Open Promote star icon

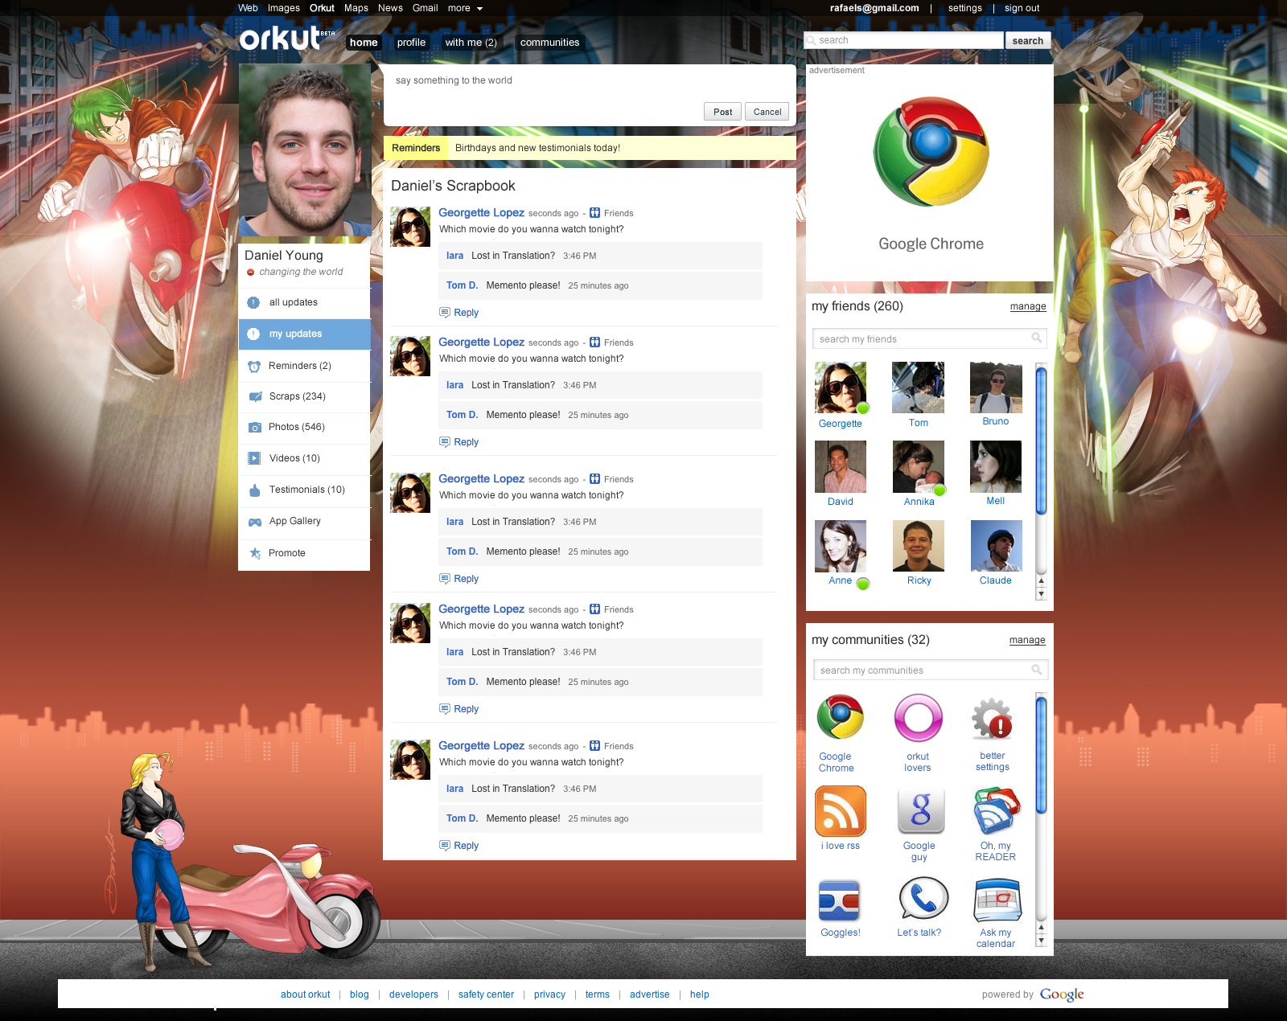tap(255, 553)
